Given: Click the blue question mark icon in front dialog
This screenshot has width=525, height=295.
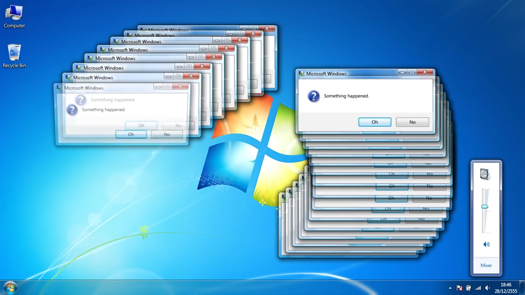Looking at the screenshot, I should [314, 96].
